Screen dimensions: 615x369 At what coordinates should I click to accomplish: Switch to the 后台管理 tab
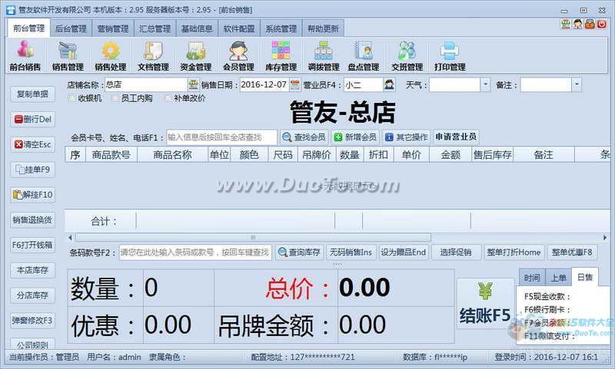click(x=71, y=28)
